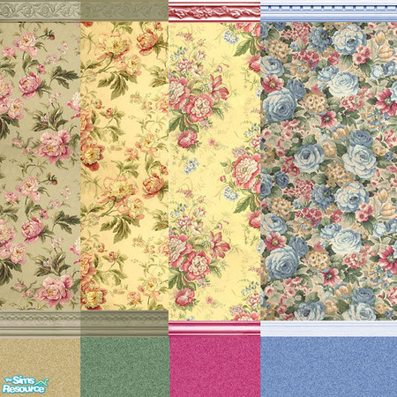Pick the magenta pink carpet sample
The width and height of the screenshot is (397, 397).
click(215, 366)
